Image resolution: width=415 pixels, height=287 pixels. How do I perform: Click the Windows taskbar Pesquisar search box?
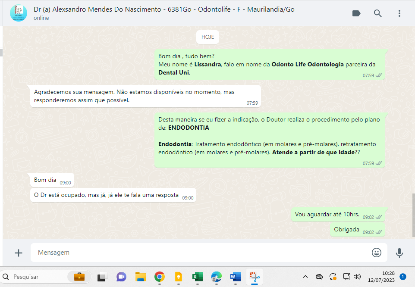tap(46, 277)
